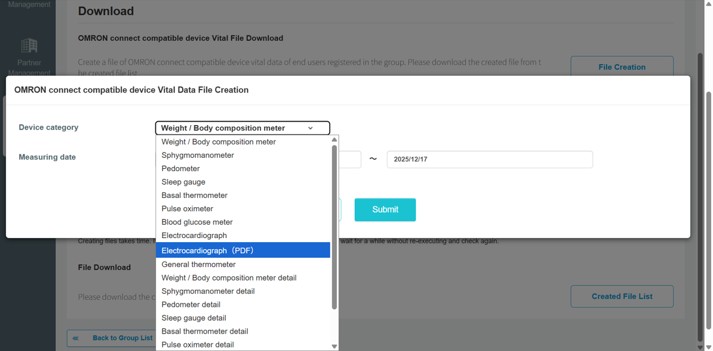Submit the vital data file creation
713x351 pixels.
coord(385,210)
